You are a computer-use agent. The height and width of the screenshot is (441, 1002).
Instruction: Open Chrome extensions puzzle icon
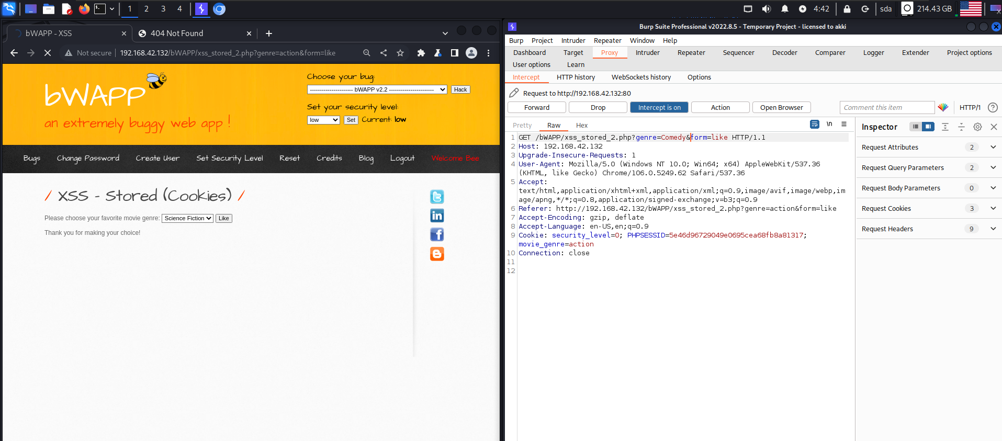421,53
